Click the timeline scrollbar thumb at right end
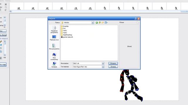Screen dimensions: 188x105 [184, 11]
